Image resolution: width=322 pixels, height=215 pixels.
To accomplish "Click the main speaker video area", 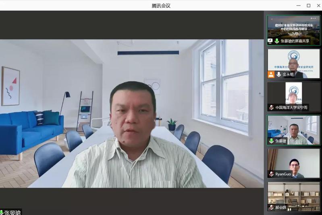I will [x=132, y=113].
